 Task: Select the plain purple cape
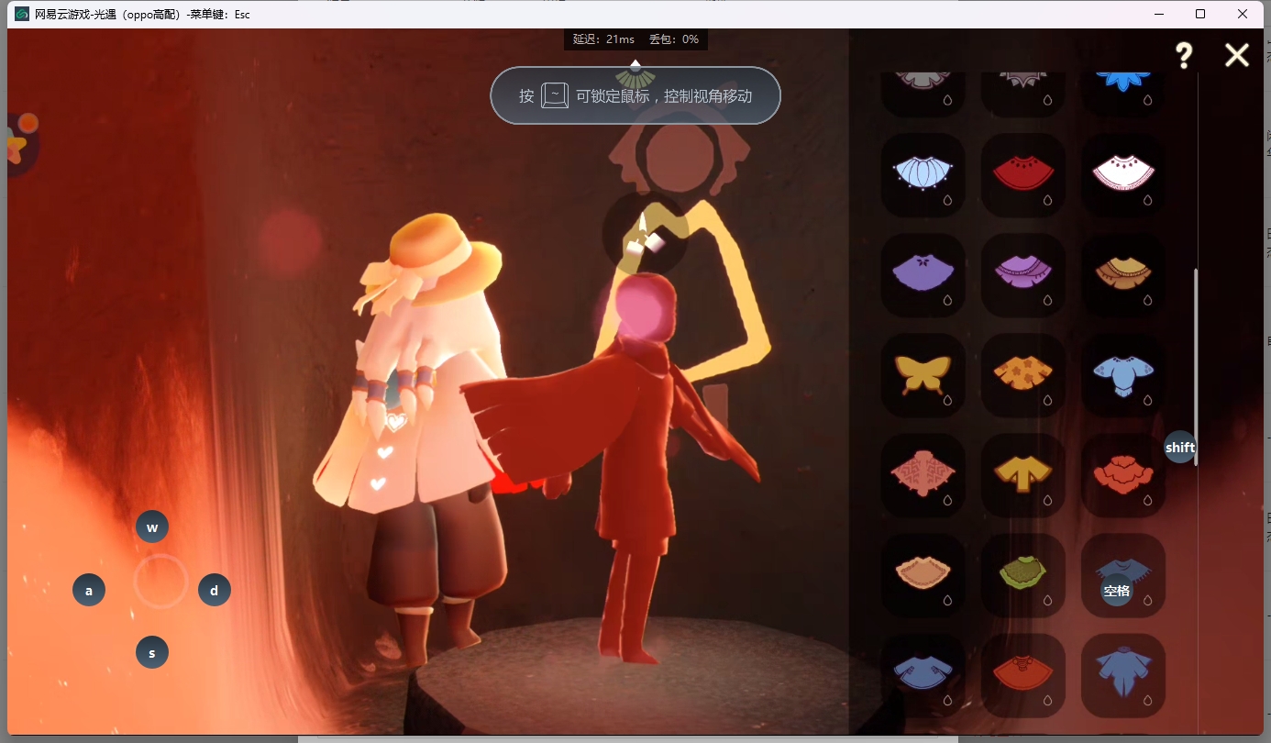[923, 274]
